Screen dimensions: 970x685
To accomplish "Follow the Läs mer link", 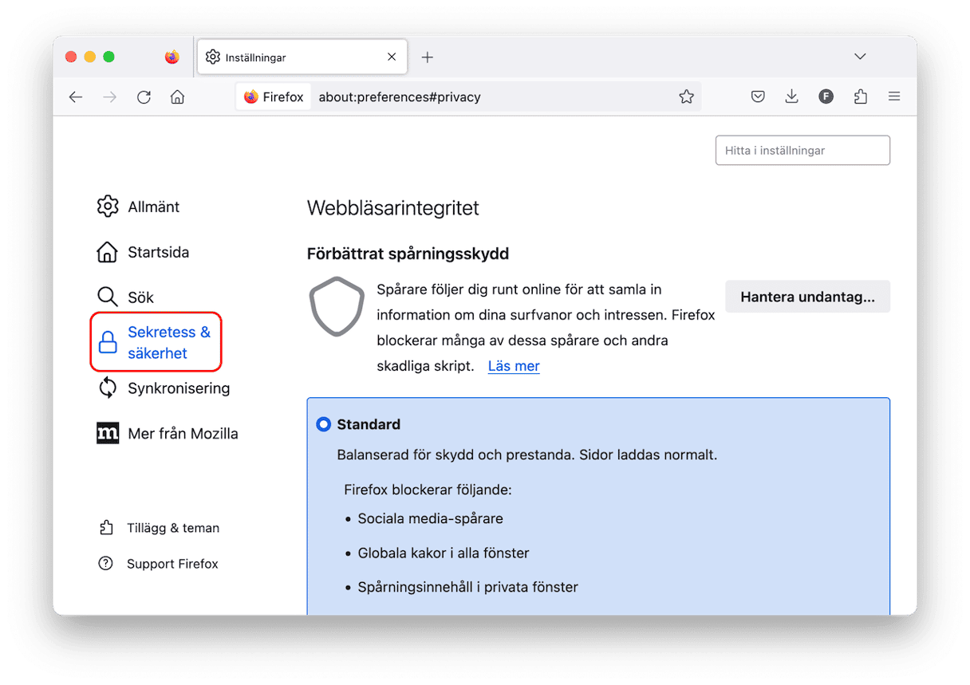I will click(x=514, y=366).
